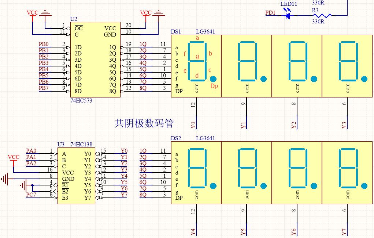Select the U2 designator label
Screen dimensions: 374x238
[74, 19]
